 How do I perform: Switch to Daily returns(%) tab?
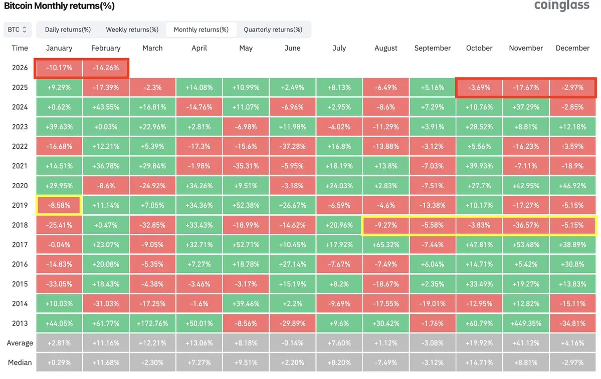click(68, 30)
